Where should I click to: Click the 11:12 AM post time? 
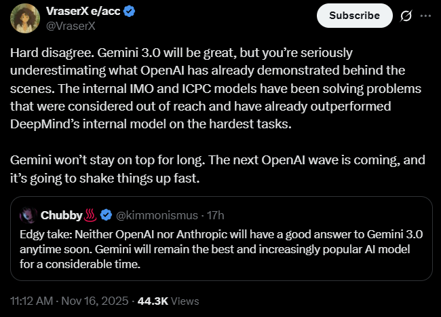tap(33, 300)
